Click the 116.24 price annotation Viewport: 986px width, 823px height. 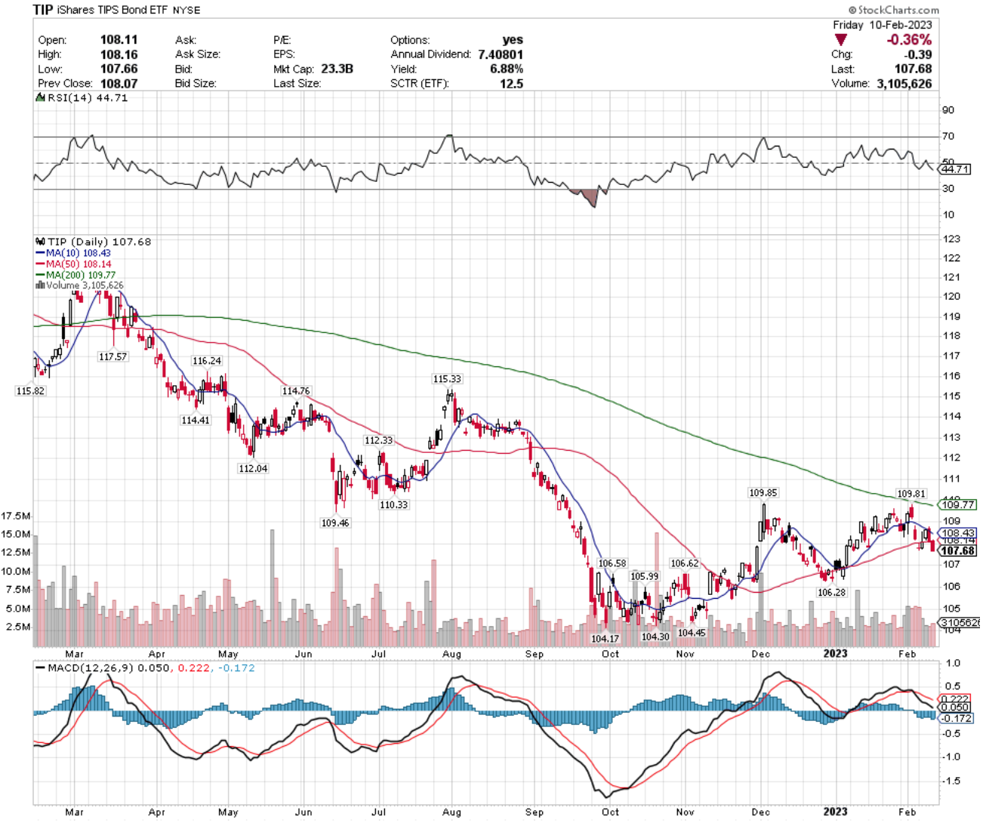207,361
